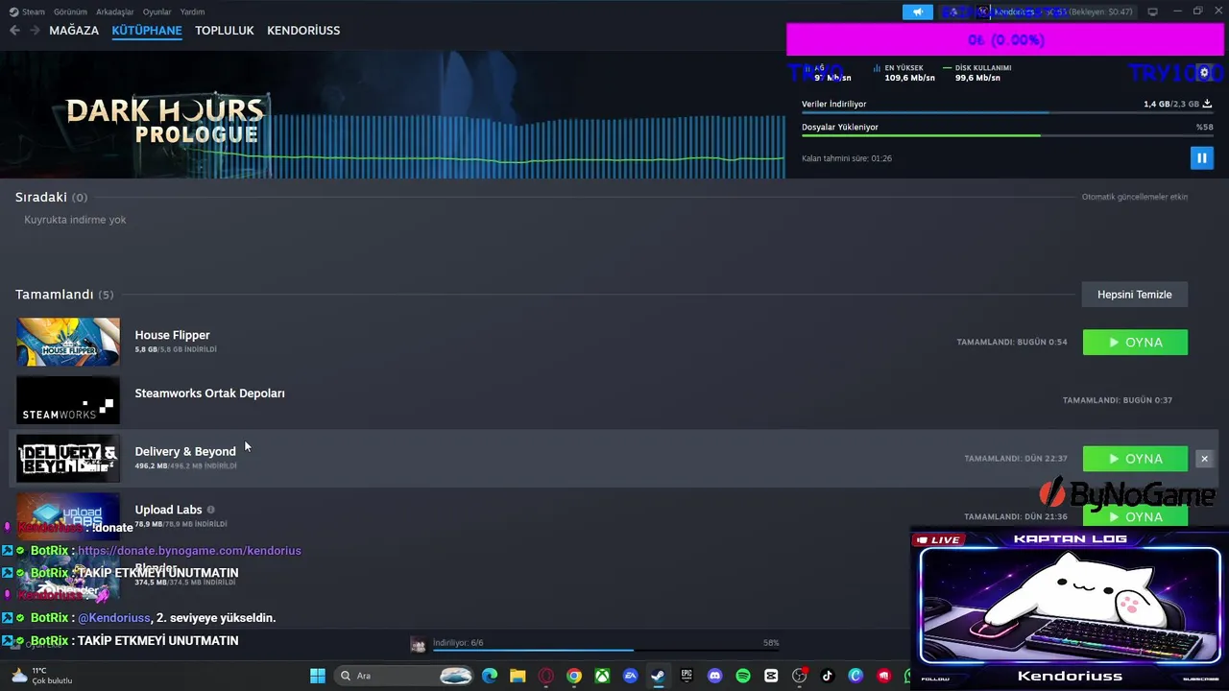Open Epic Games Launcher from the taskbar

point(687,676)
